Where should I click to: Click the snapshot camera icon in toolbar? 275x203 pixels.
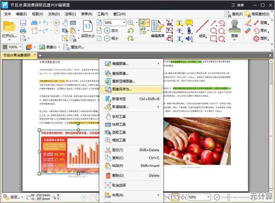click(73, 23)
